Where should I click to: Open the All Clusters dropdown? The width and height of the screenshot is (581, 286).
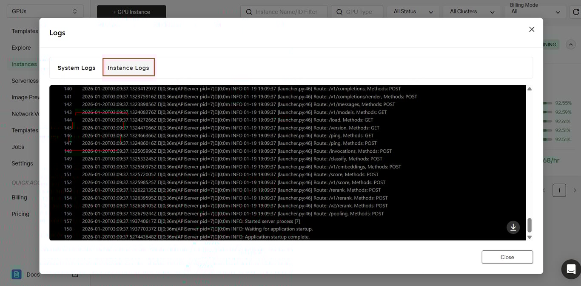472,12
